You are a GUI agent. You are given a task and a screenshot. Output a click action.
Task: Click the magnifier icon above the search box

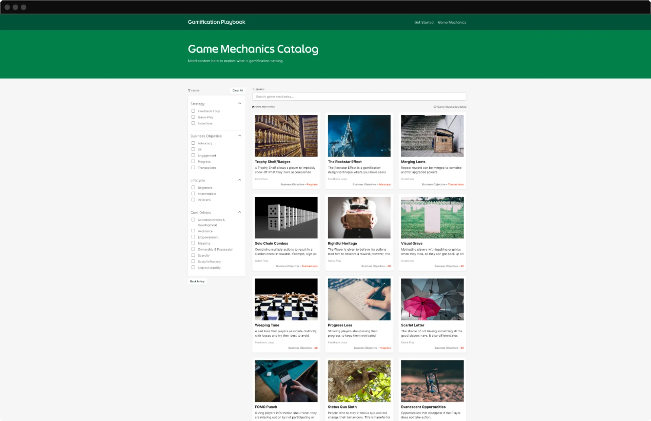pyautogui.click(x=254, y=89)
